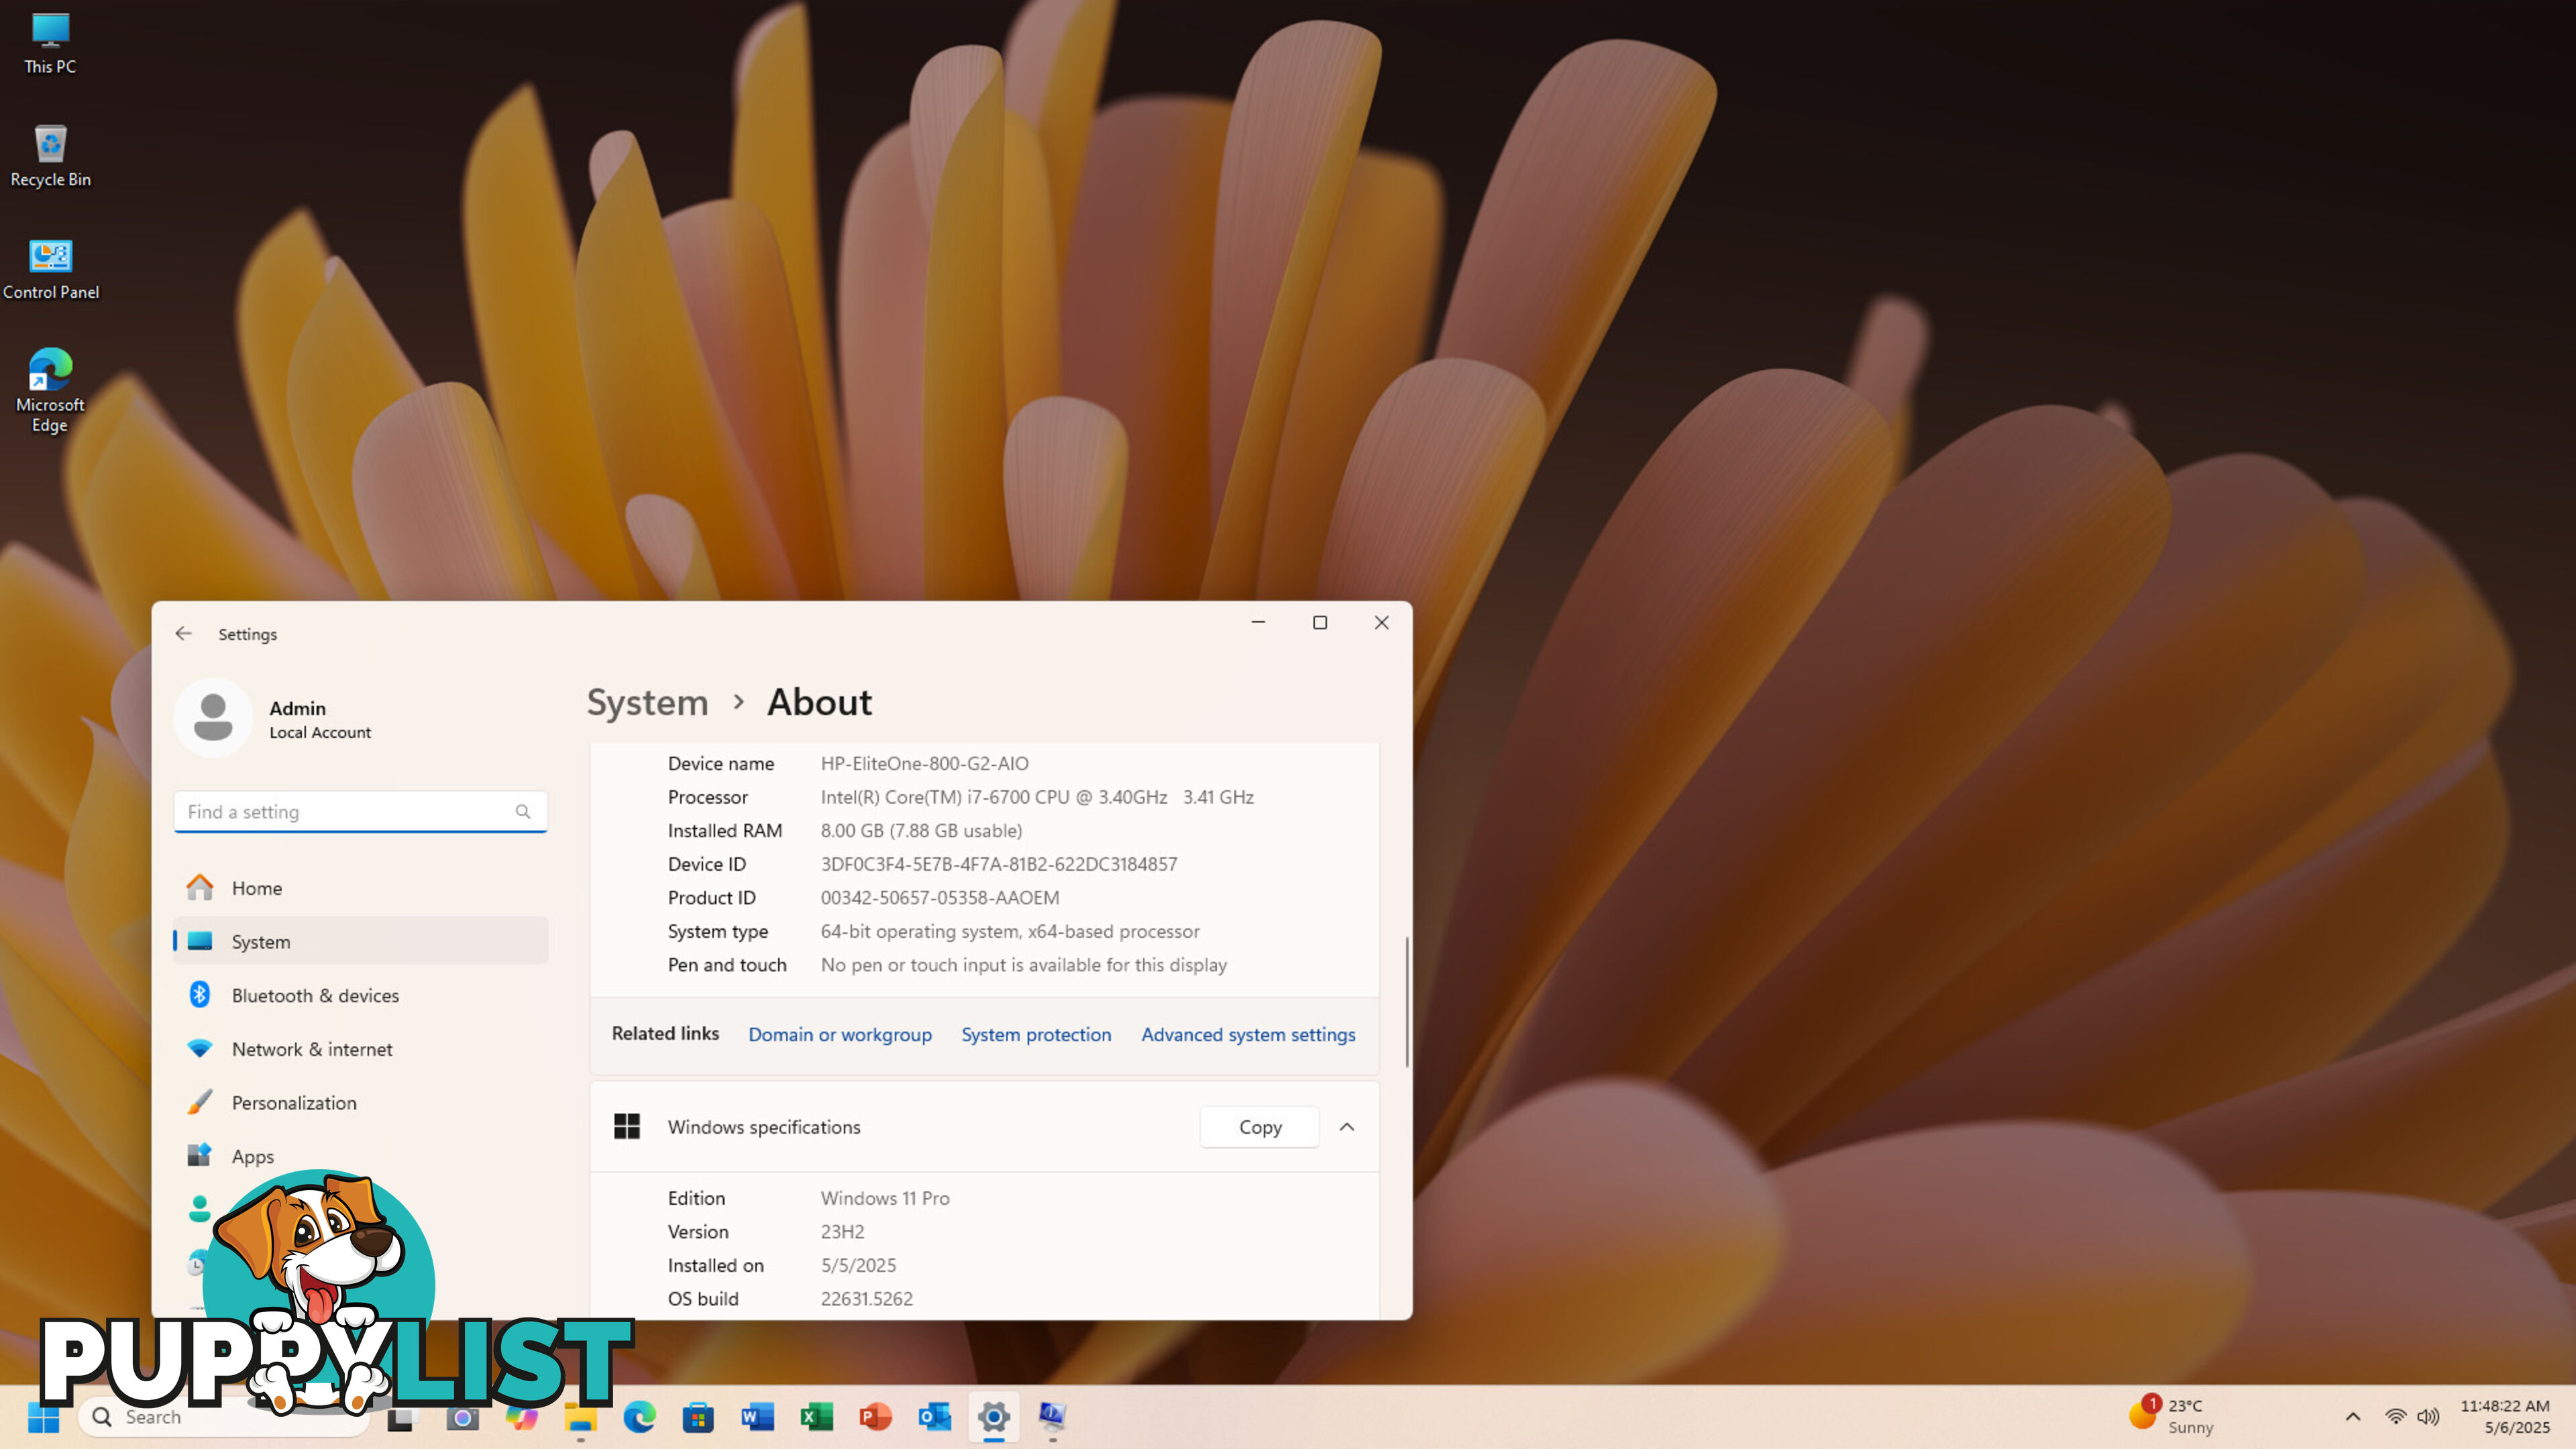2576x1449 pixels.
Task: Click the version value 23H2
Action: click(x=842, y=1231)
